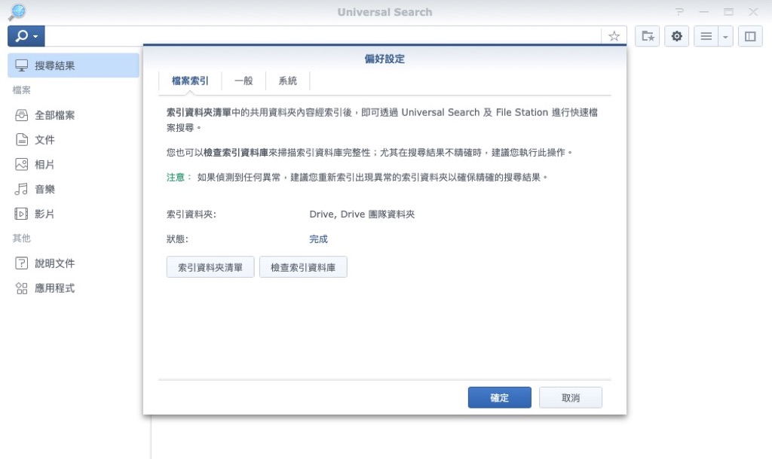Minimize the Universal Search window
772x459 pixels.
pyautogui.click(x=704, y=12)
